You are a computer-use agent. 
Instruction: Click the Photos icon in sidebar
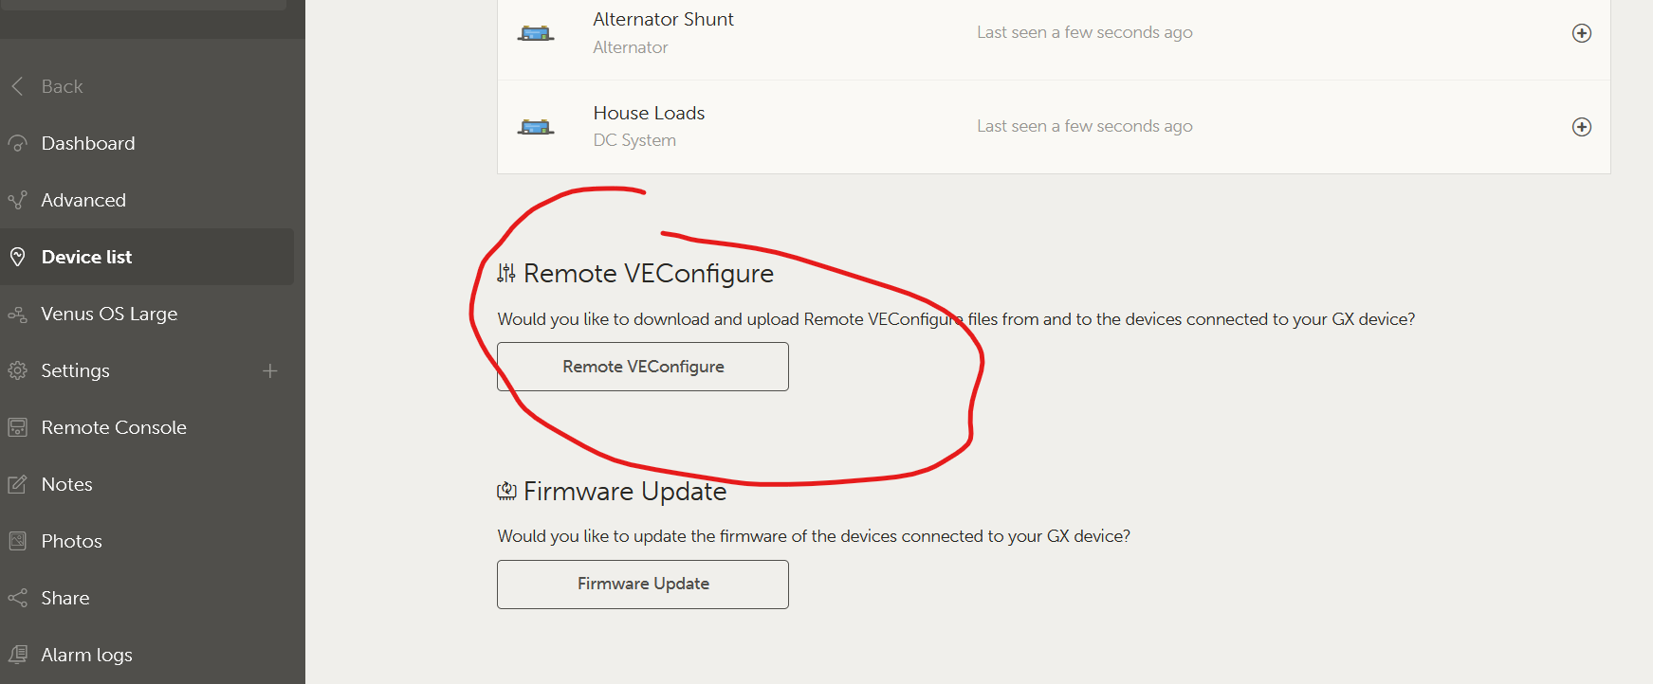(x=17, y=541)
